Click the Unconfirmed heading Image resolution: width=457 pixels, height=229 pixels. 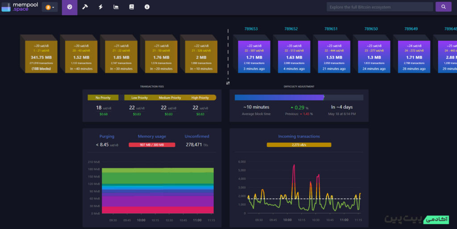[197, 136]
